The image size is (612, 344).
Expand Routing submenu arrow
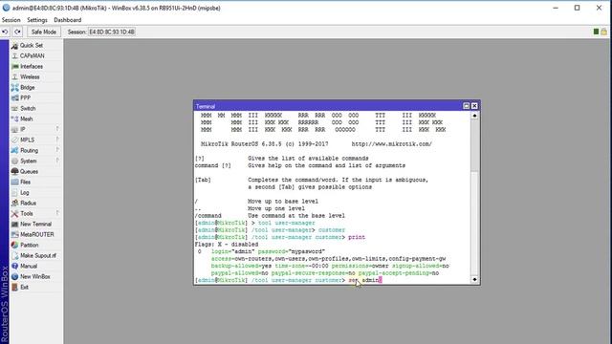click(x=57, y=150)
